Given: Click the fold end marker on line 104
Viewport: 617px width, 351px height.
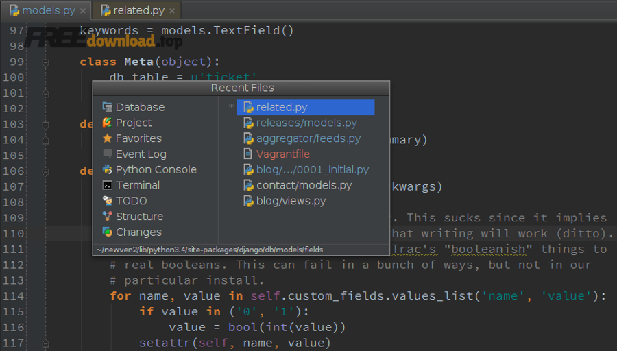Looking at the screenshot, I should click(x=46, y=140).
